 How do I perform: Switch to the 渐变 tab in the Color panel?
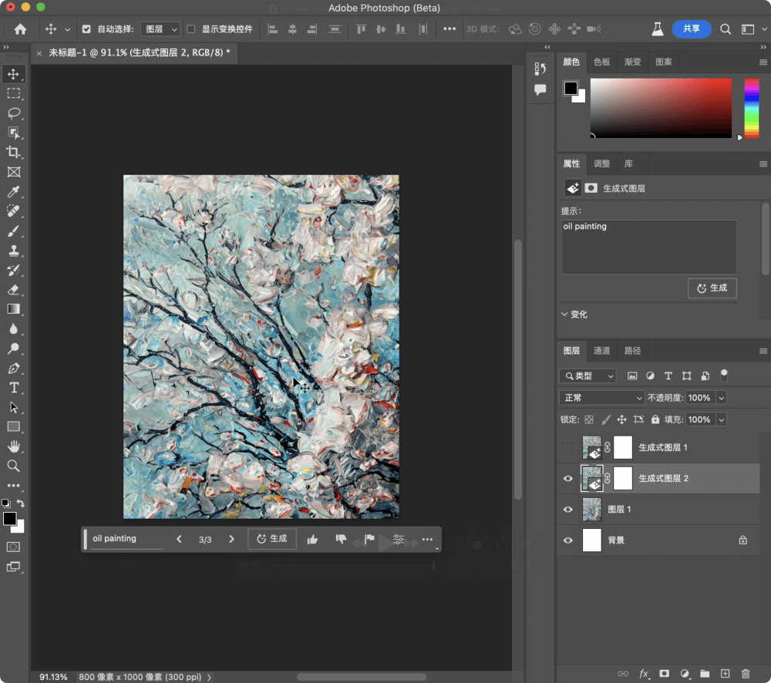tap(632, 62)
